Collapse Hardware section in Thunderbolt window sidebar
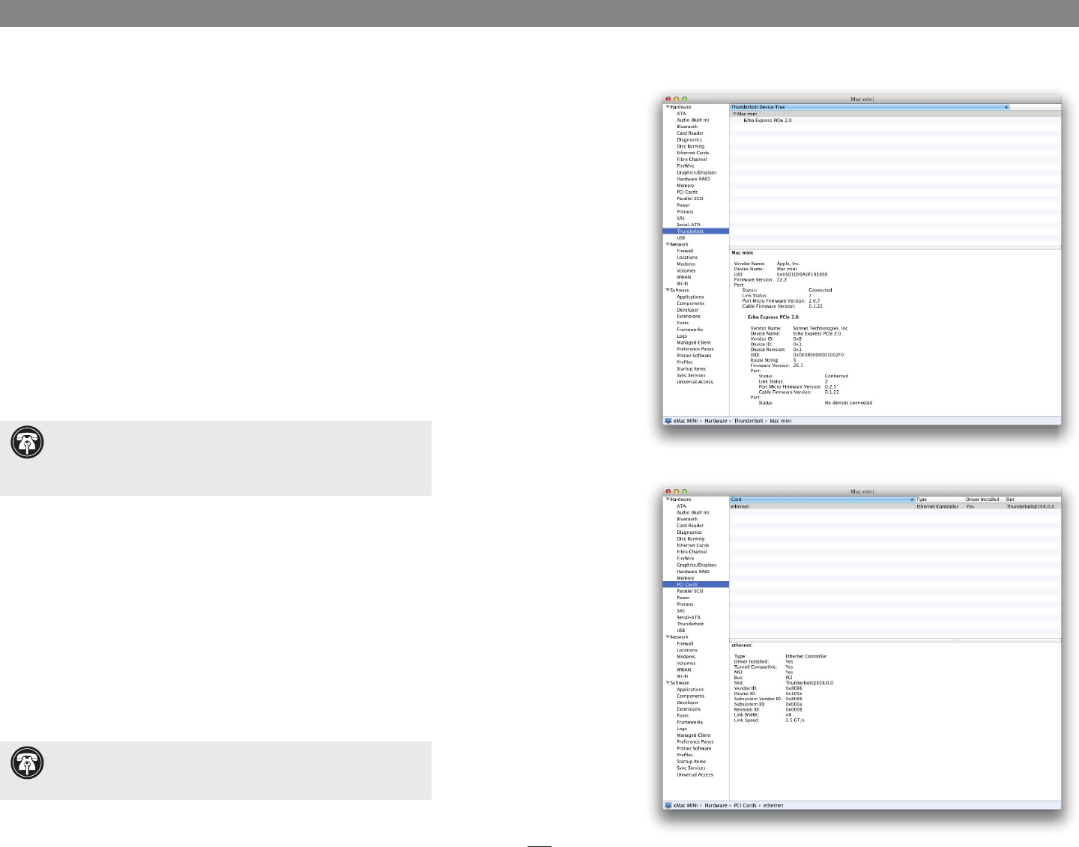Image resolution: width=1079 pixels, height=847 pixels. [x=668, y=107]
